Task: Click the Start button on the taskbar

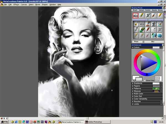Action: click(4, 122)
